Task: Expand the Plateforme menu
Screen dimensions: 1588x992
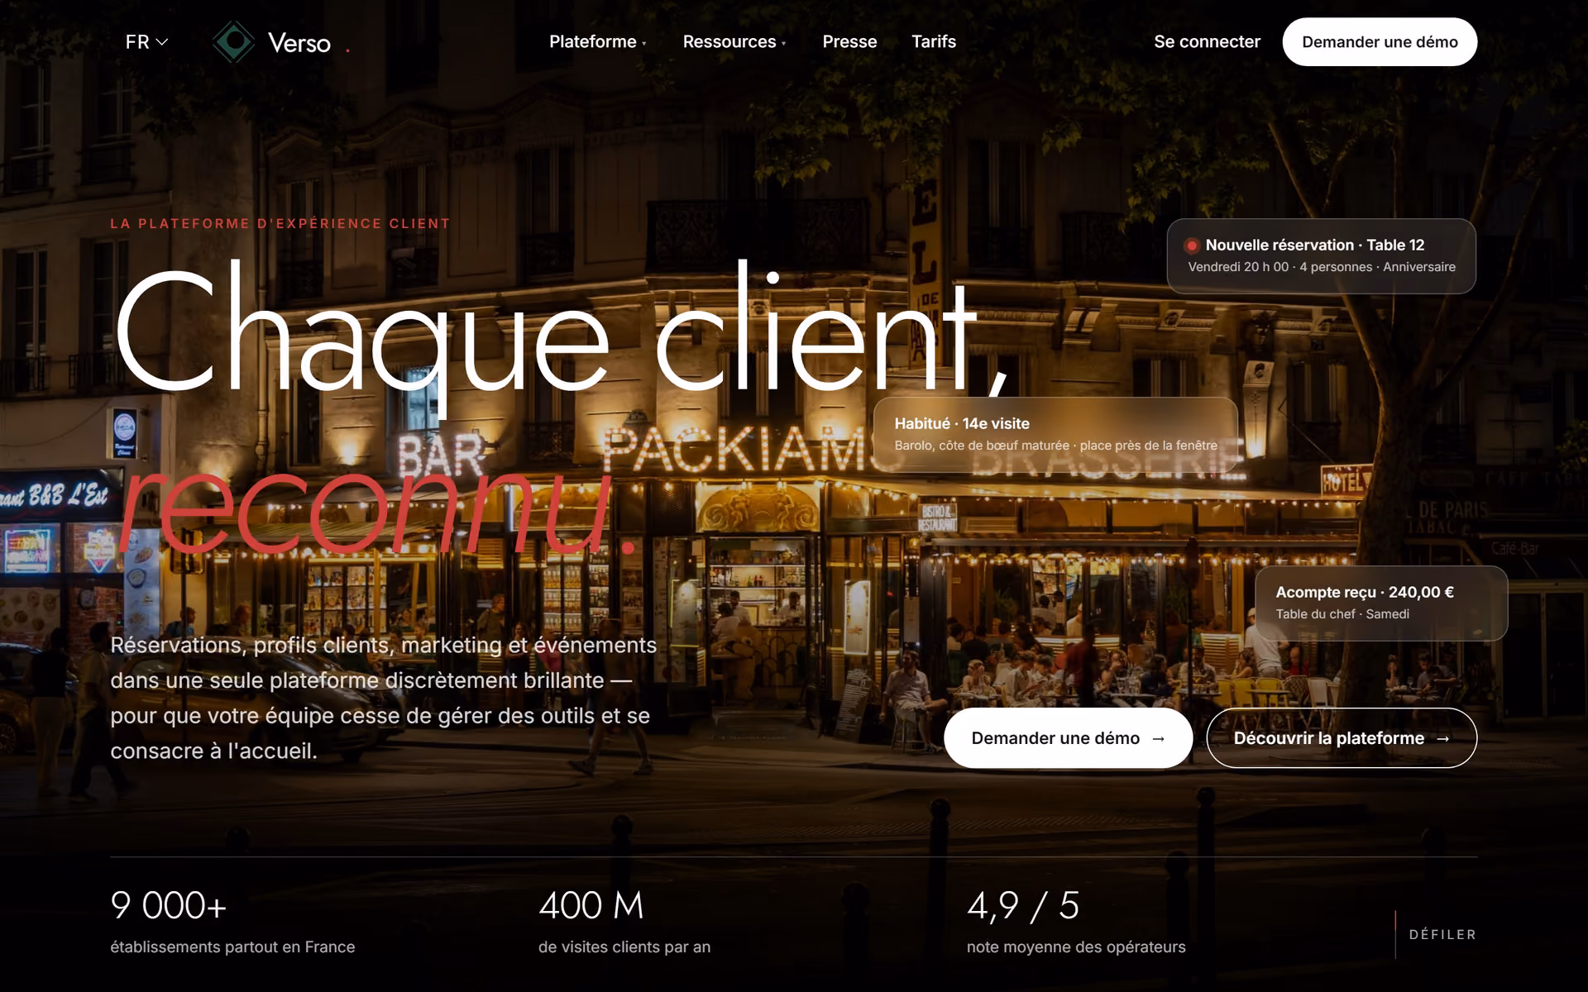Action: 598,41
